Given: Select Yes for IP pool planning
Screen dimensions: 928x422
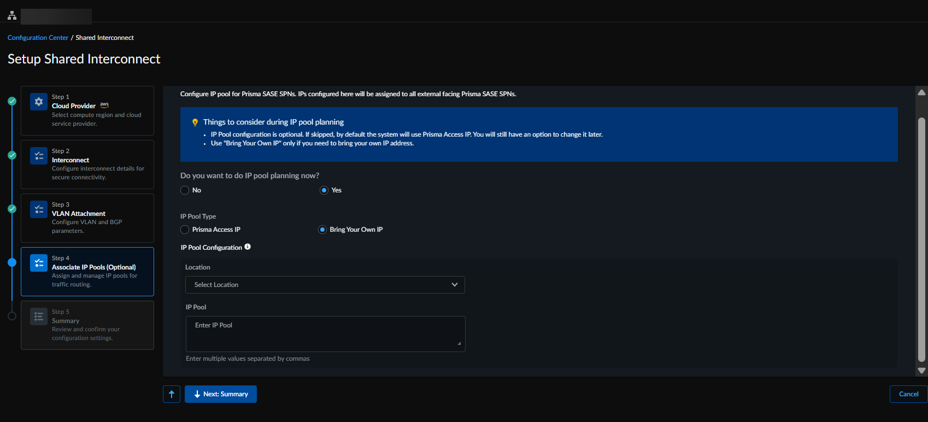Looking at the screenshot, I should pos(324,190).
